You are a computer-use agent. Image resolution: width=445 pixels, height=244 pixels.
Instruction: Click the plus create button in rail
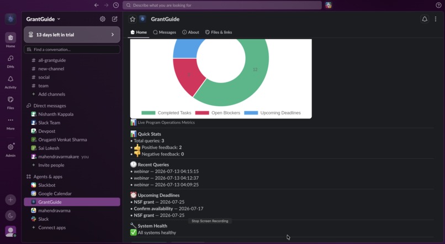click(x=10, y=200)
